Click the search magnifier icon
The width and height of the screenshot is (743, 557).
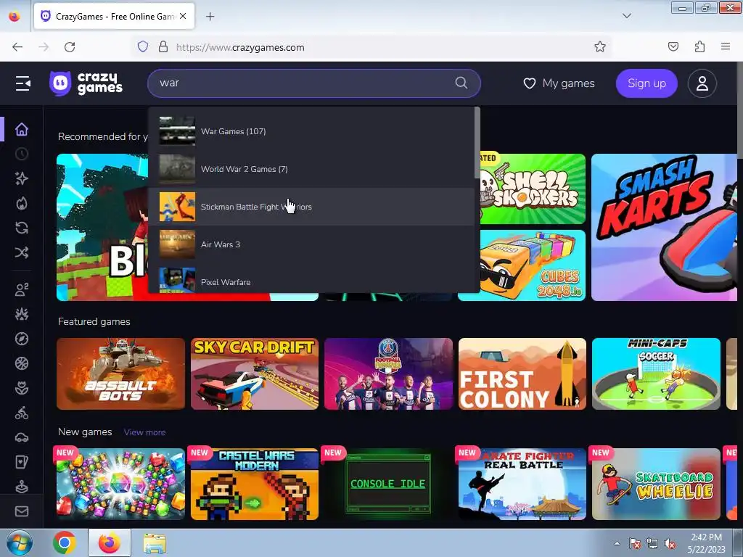[461, 83]
